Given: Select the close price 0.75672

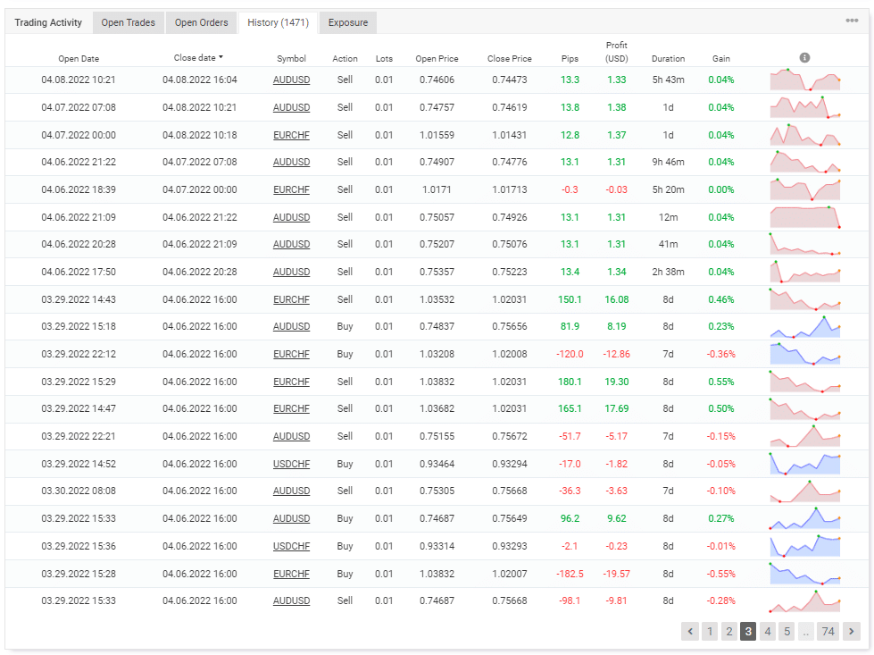Looking at the screenshot, I should pyautogui.click(x=510, y=436).
